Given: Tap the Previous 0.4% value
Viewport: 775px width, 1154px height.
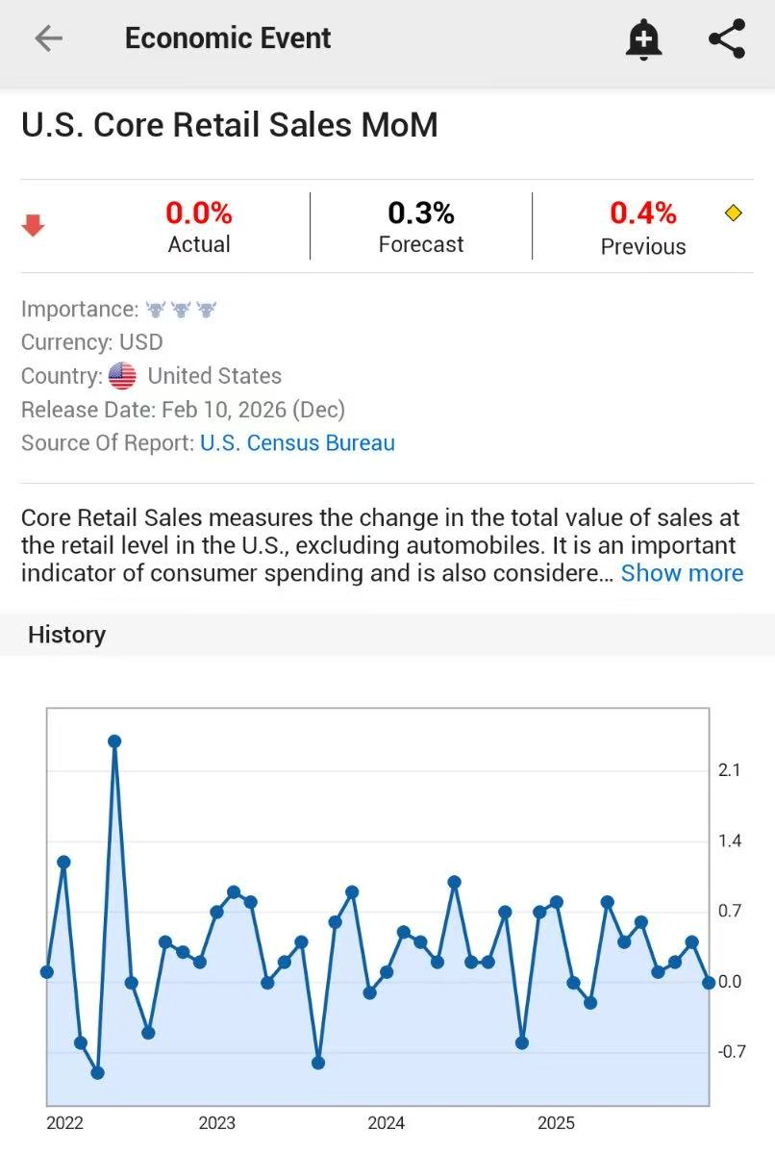Looking at the screenshot, I should point(643,213).
